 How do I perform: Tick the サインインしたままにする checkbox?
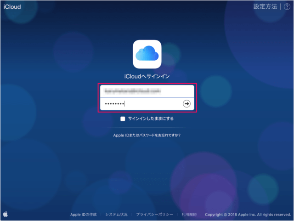pyautogui.click(x=123, y=119)
